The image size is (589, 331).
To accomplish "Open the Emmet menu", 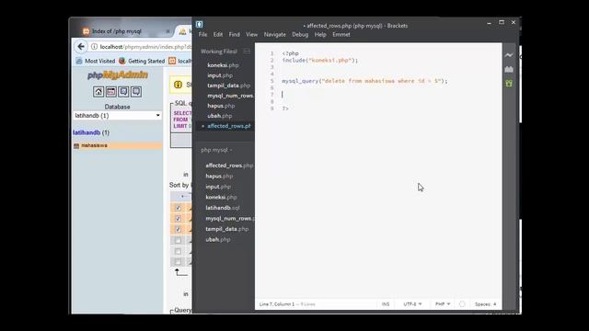I will pos(341,35).
